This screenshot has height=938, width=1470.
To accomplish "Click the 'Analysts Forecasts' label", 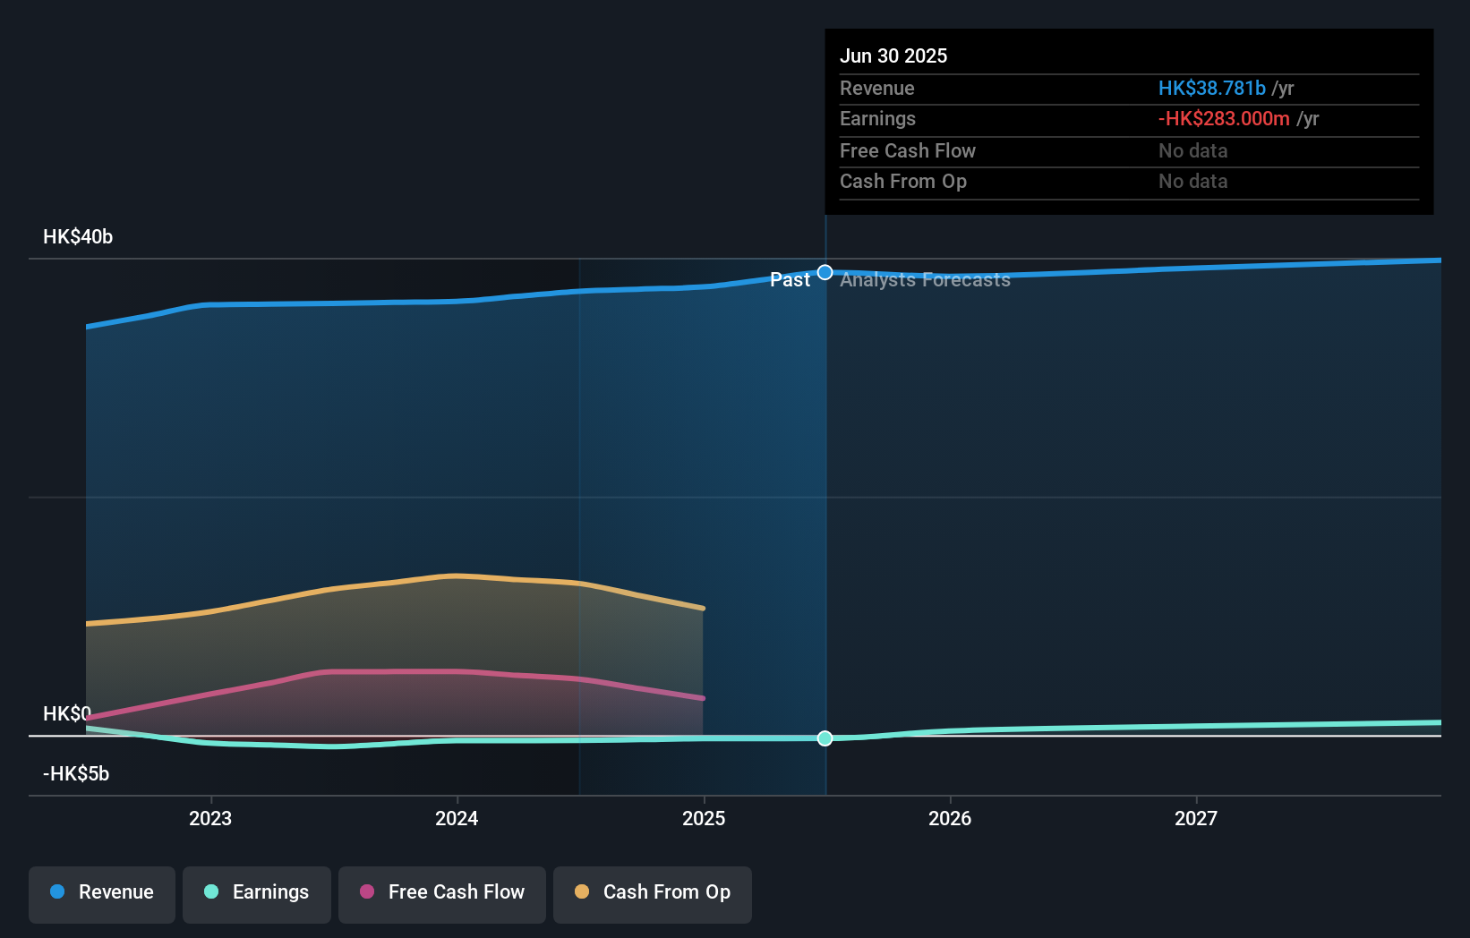I will (925, 280).
